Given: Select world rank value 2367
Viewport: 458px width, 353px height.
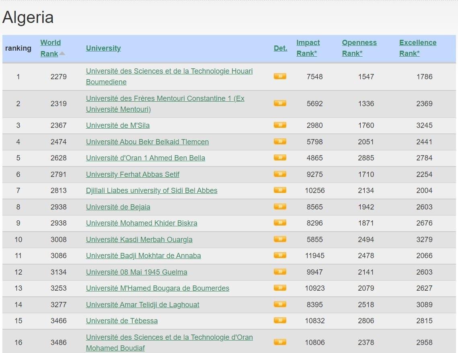Looking at the screenshot, I should [58, 125].
